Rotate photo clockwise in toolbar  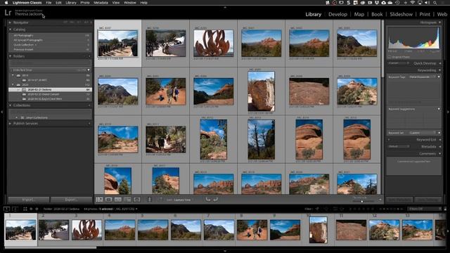point(215,200)
